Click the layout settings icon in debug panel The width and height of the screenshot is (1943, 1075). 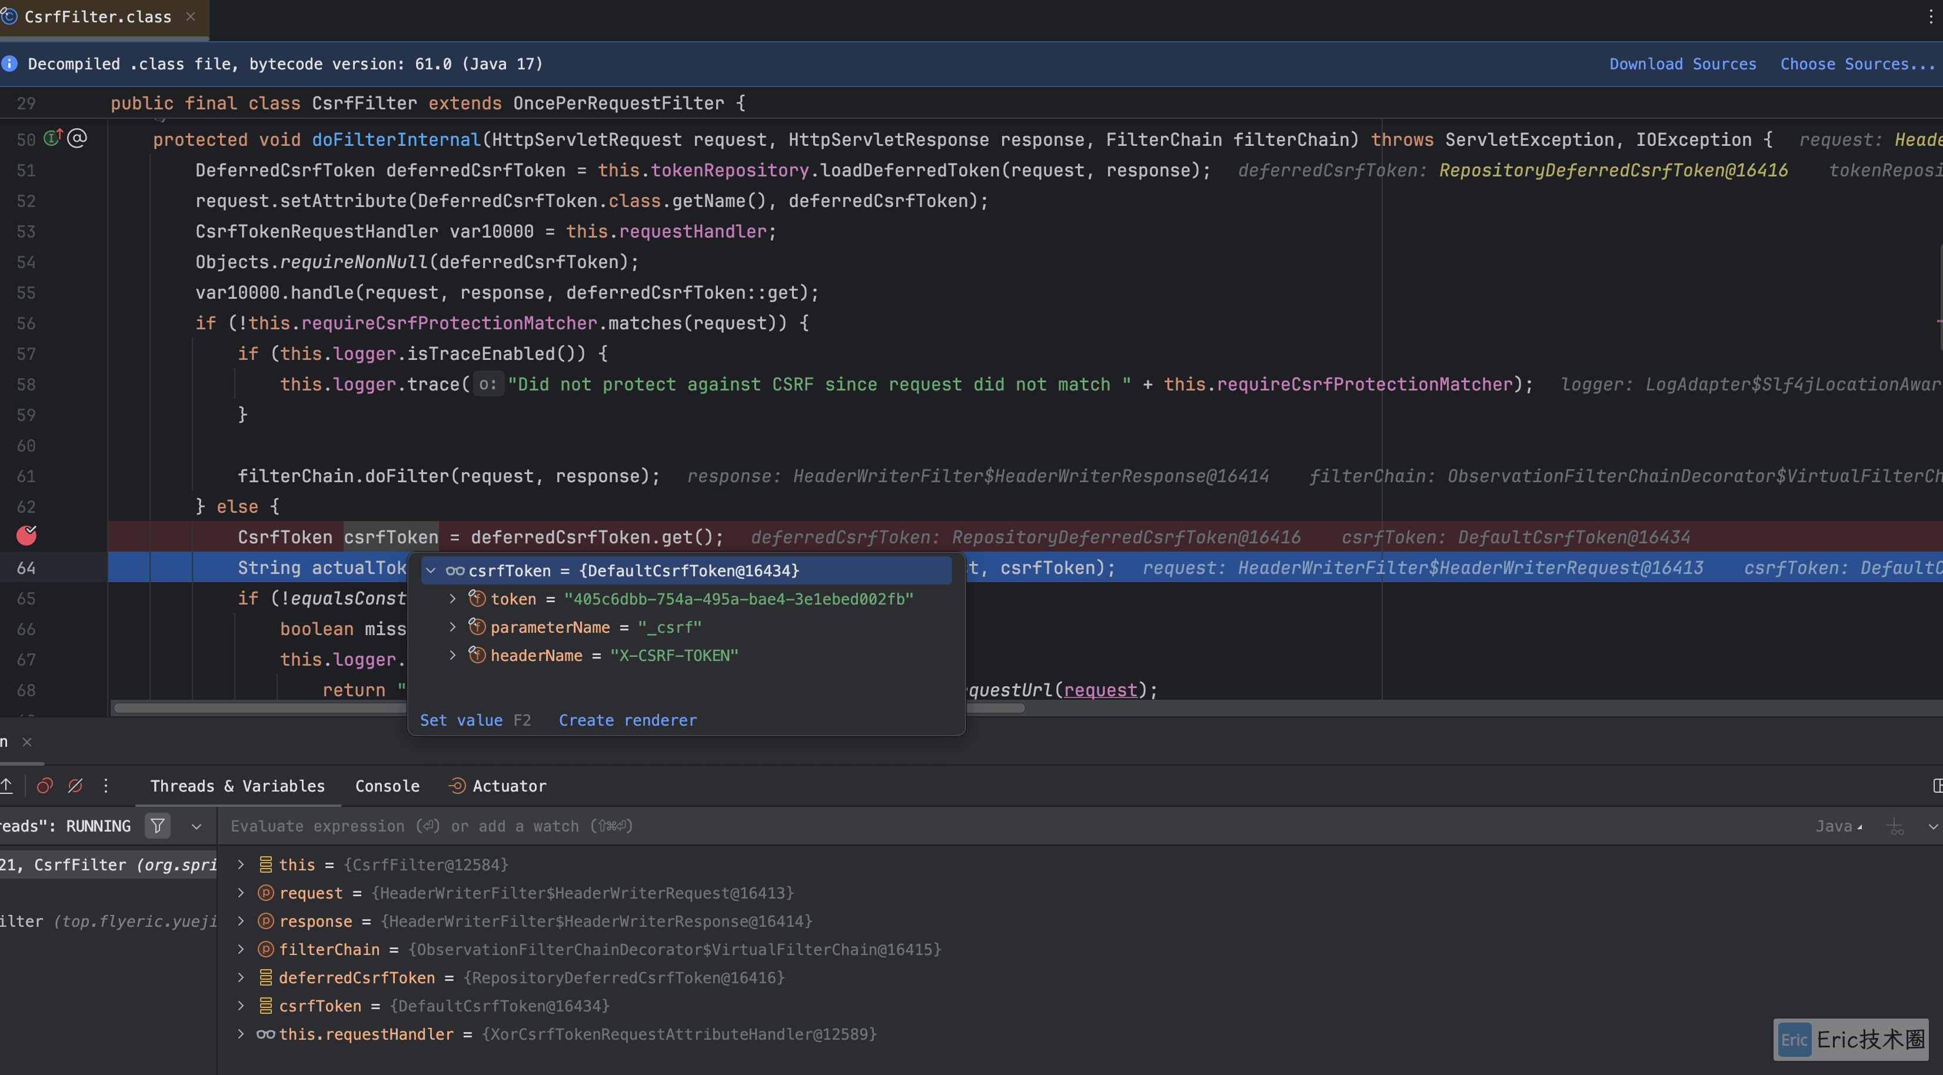(x=1937, y=786)
